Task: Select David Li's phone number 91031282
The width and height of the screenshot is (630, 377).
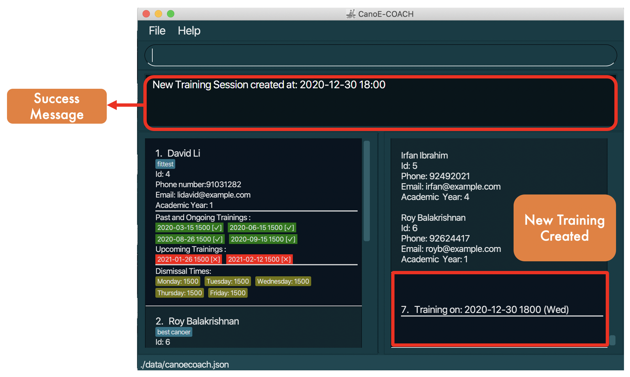Action: [x=224, y=185]
